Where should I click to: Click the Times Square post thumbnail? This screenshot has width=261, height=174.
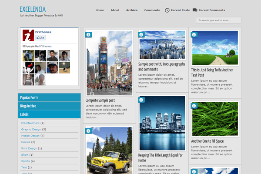pyautogui.click(x=110, y=63)
